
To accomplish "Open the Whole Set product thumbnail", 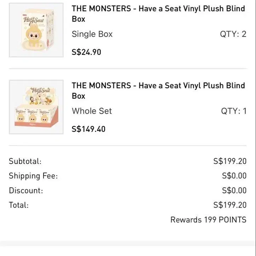I will tap(36, 107).
